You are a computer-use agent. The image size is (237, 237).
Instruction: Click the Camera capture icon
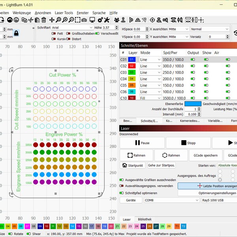(84, 20)
